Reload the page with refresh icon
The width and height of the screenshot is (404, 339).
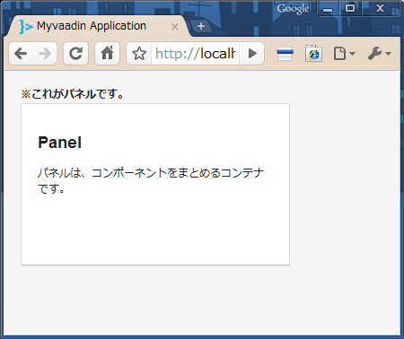click(75, 54)
